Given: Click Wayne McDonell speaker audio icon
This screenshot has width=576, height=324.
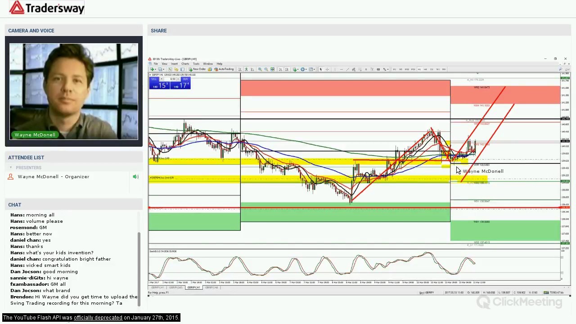Looking at the screenshot, I should pyautogui.click(x=135, y=176).
